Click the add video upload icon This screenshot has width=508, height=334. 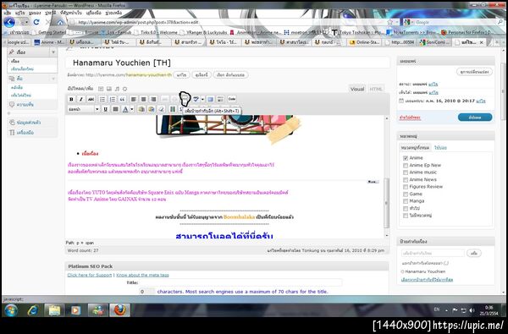click(109, 89)
